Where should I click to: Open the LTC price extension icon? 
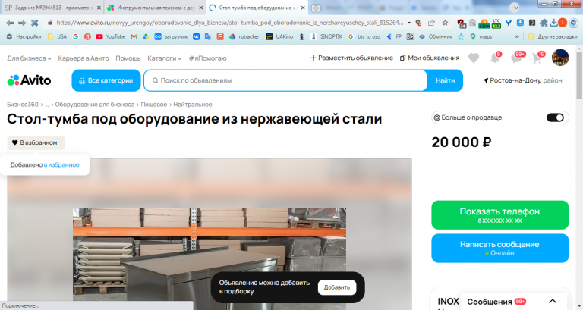click(x=496, y=23)
